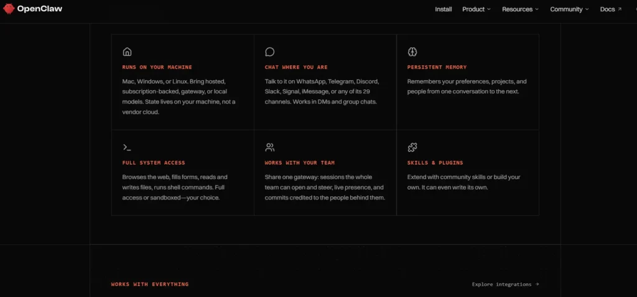Screen dimensions: 637x297
Task: Go to Docs in the top navigation
Action: pos(611,9)
